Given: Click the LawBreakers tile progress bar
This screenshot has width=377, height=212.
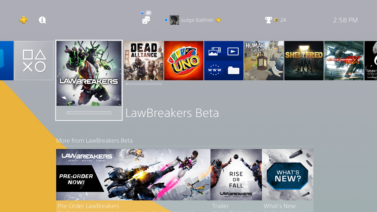Looking at the screenshot, I should tap(89, 113).
